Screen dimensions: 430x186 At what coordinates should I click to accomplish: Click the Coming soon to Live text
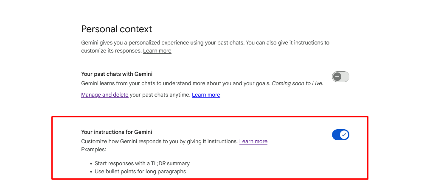point(297,83)
